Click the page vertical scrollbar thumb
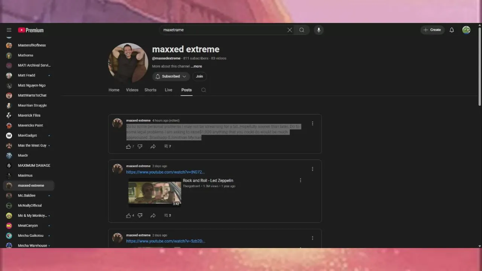The width and height of the screenshot is (482, 271). pos(479,66)
